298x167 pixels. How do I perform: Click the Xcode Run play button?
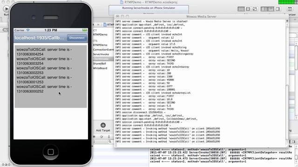tap(6, 9)
